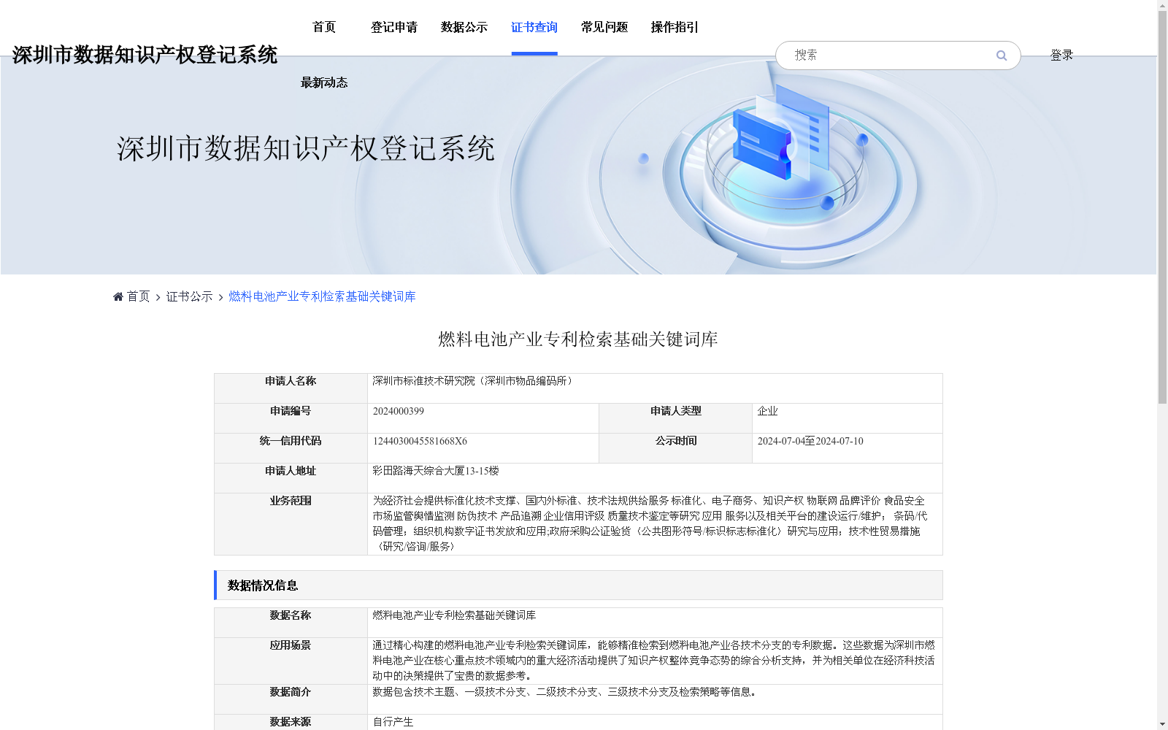Click the 应用场景 label cell
The width and height of the screenshot is (1168, 730).
pos(291,661)
